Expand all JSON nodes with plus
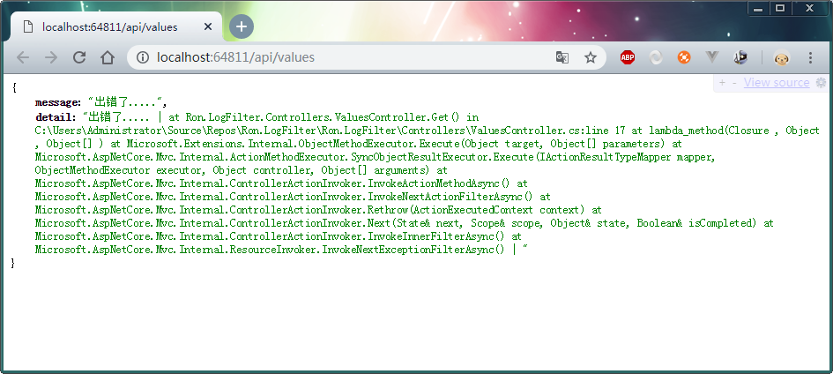The image size is (833, 374). [x=722, y=83]
